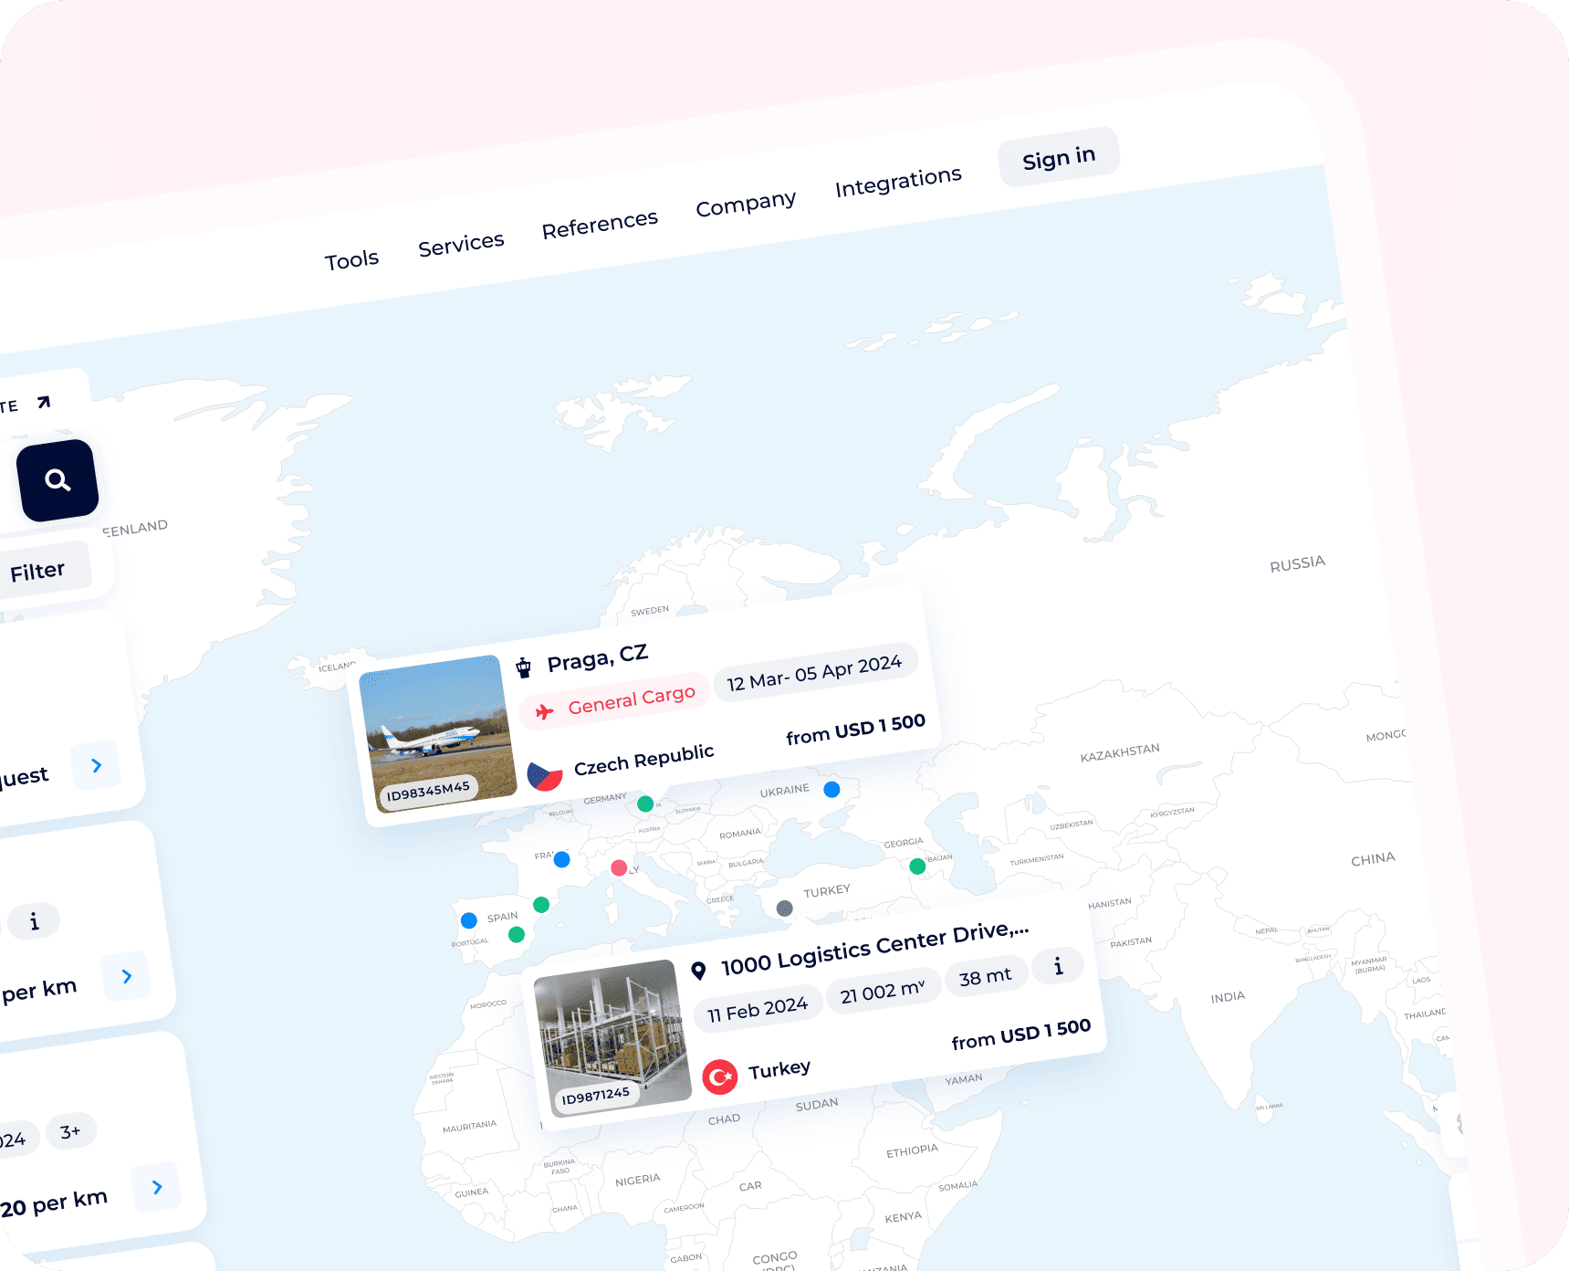Click the warehouse card price 'from USD 1 500'
This screenshot has height=1271, width=1569.
click(x=1021, y=1035)
